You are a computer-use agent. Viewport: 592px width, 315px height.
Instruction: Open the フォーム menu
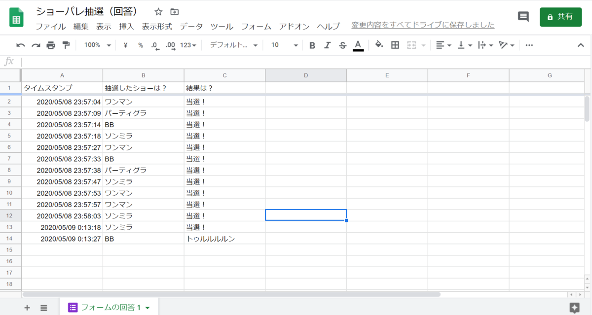256,27
